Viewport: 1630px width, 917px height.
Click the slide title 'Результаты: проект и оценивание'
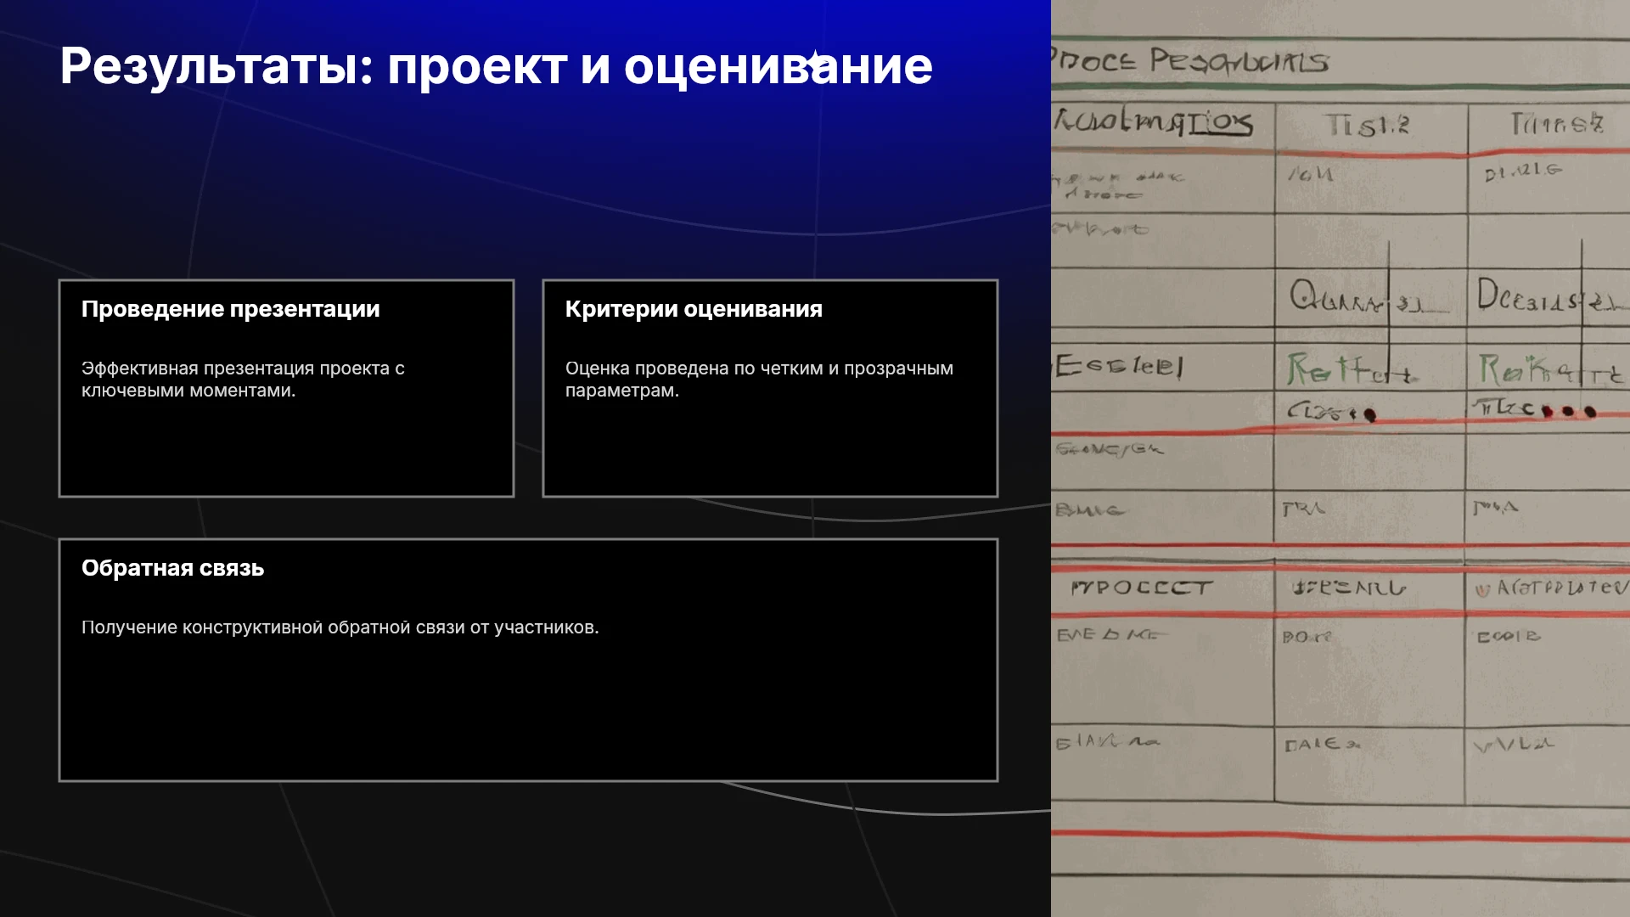coord(496,66)
